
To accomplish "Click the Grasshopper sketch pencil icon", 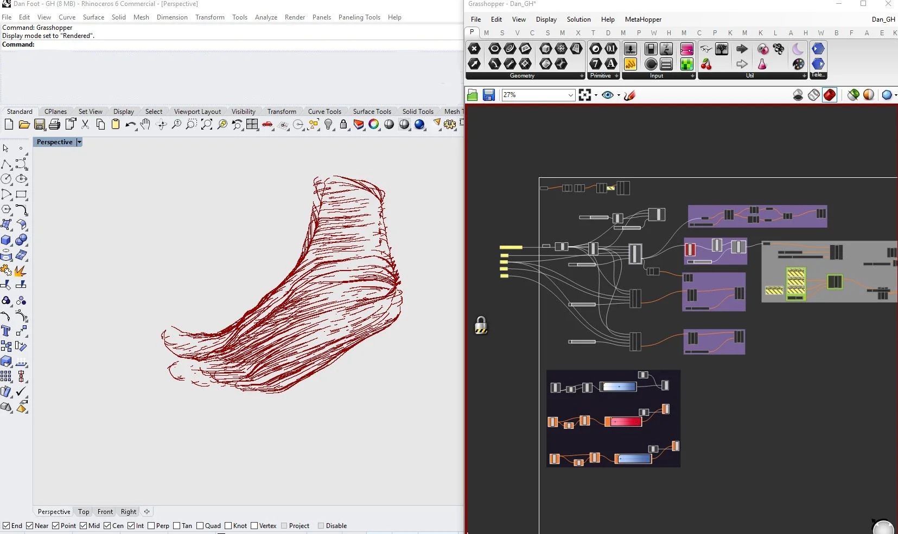I will click(629, 95).
